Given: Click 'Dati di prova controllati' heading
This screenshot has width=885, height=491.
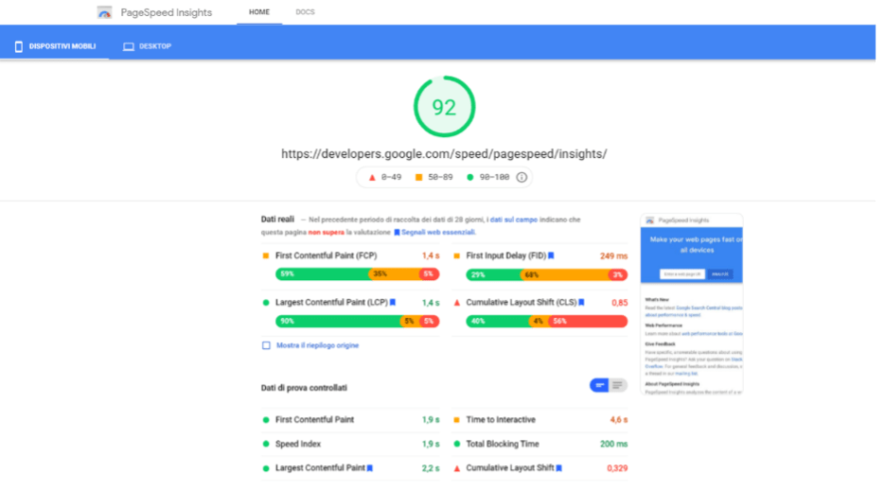Looking at the screenshot, I should [x=304, y=388].
